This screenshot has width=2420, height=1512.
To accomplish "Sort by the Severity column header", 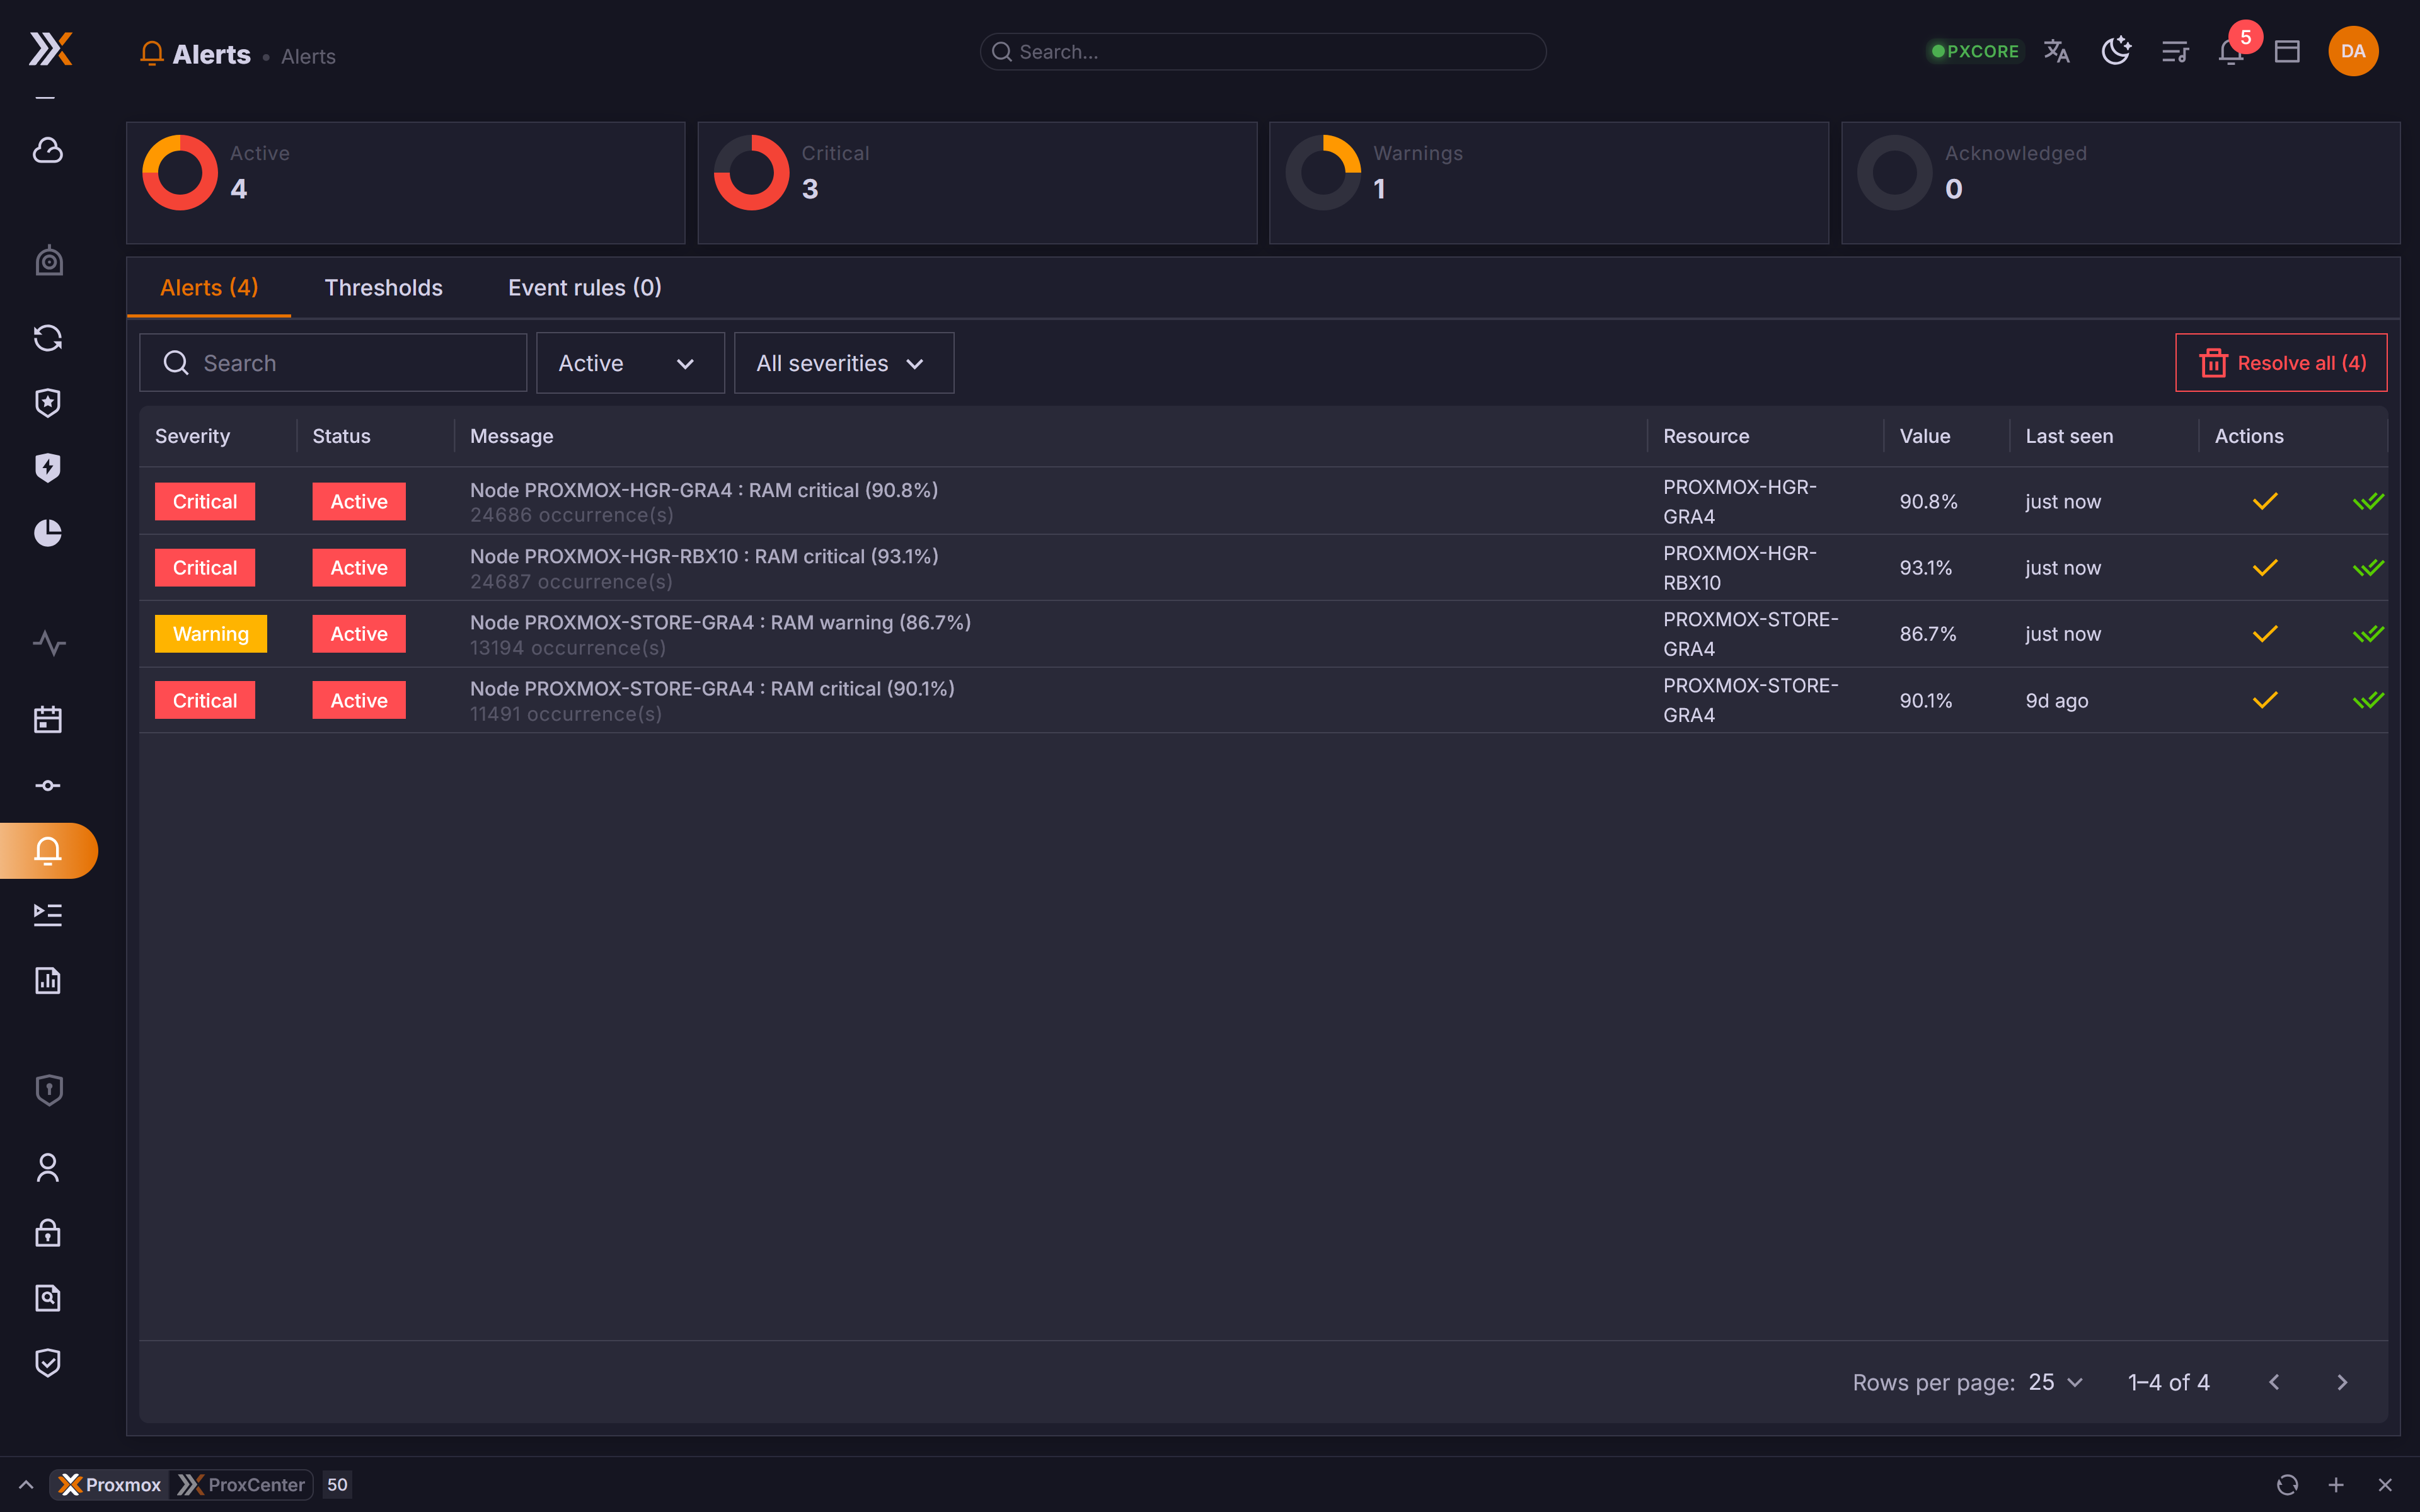I will coord(192,436).
